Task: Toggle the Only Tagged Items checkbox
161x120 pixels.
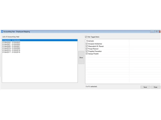Action: 86,37
